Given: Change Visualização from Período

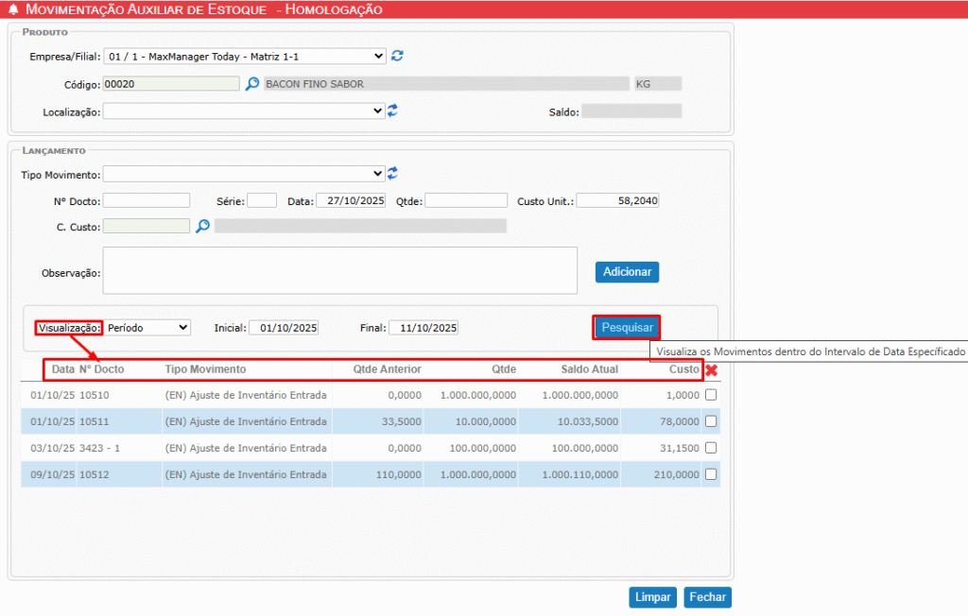Looking at the screenshot, I should (147, 327).
